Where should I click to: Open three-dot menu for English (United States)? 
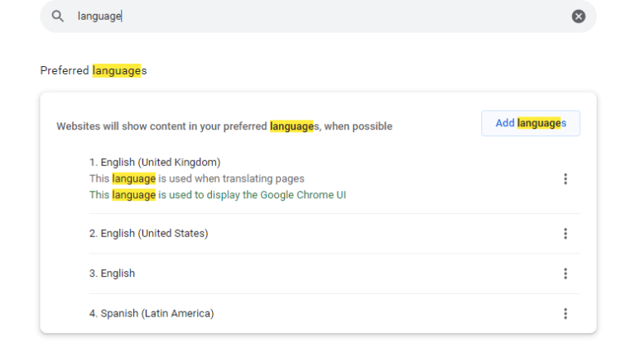point(566,234)
